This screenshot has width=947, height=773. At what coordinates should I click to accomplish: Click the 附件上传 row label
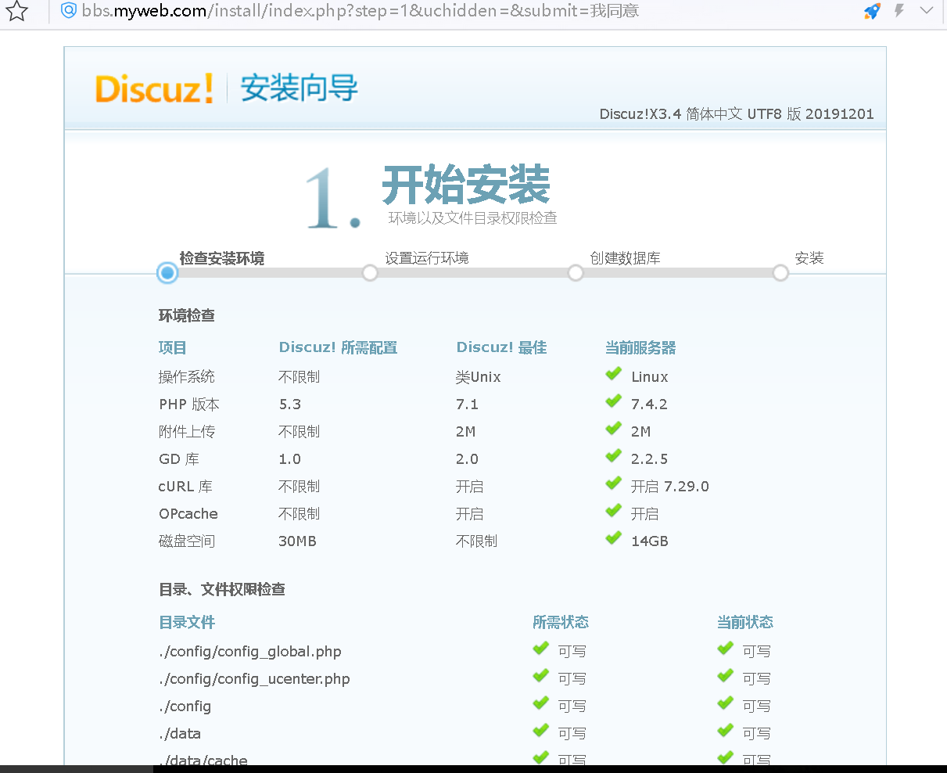click(x=187, y=432)
